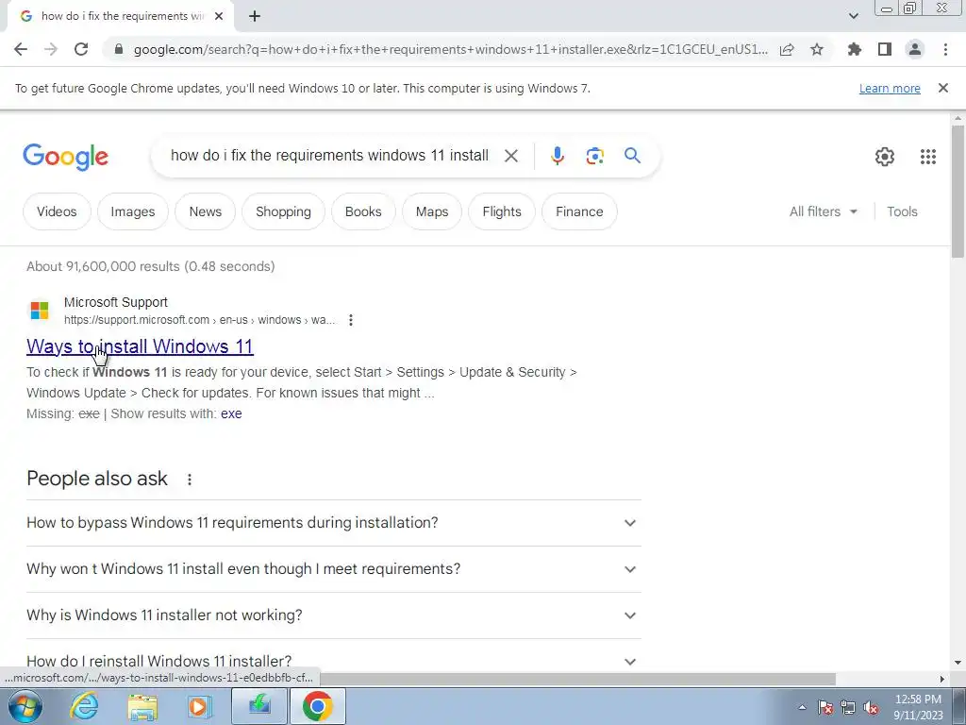Viewport: 966px width, 725px height.
Task: Go to Google homepage via logo
Action: tap(65, 157)
